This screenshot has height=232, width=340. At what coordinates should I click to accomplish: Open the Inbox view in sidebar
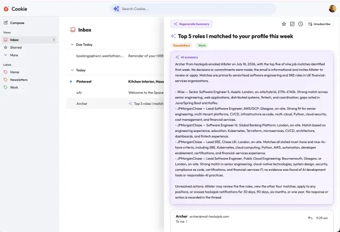point(29,40)
